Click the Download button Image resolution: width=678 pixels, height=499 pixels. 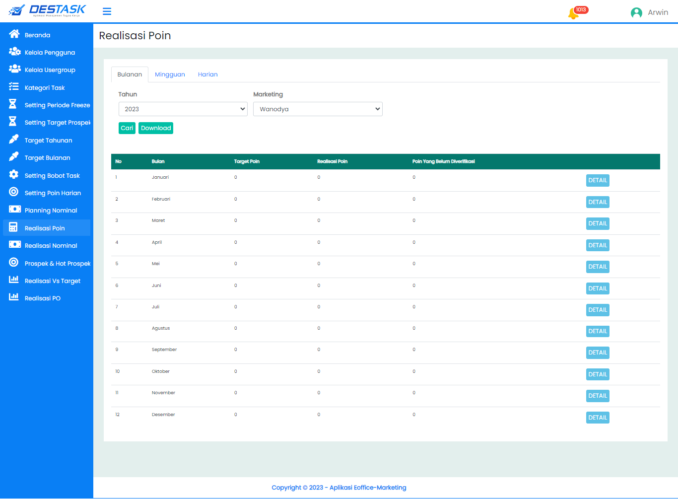coord(156,128)
